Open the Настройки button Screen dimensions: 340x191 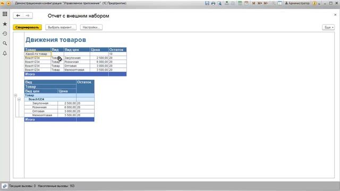pos(91,27)
